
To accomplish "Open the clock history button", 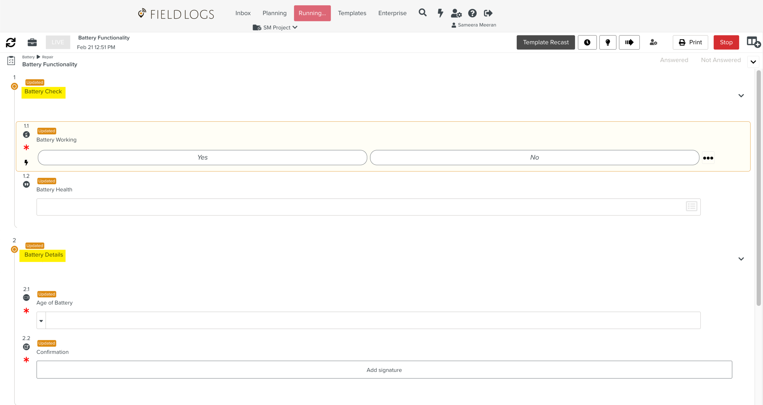I will pyautogui.click(x=587, y=42).
